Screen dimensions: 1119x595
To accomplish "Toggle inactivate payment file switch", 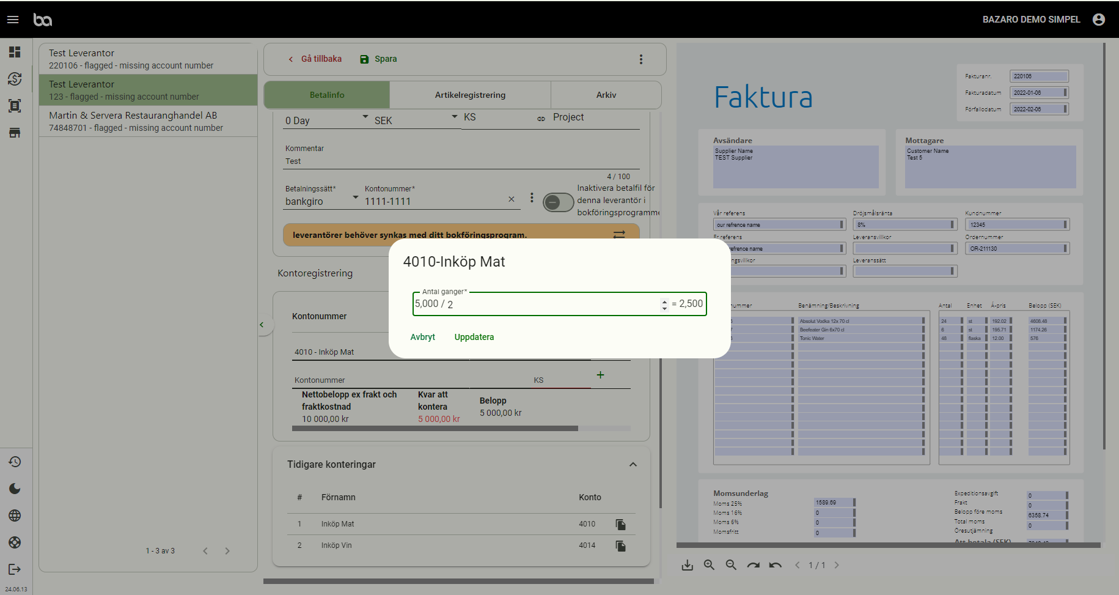I will coord(558,202).
